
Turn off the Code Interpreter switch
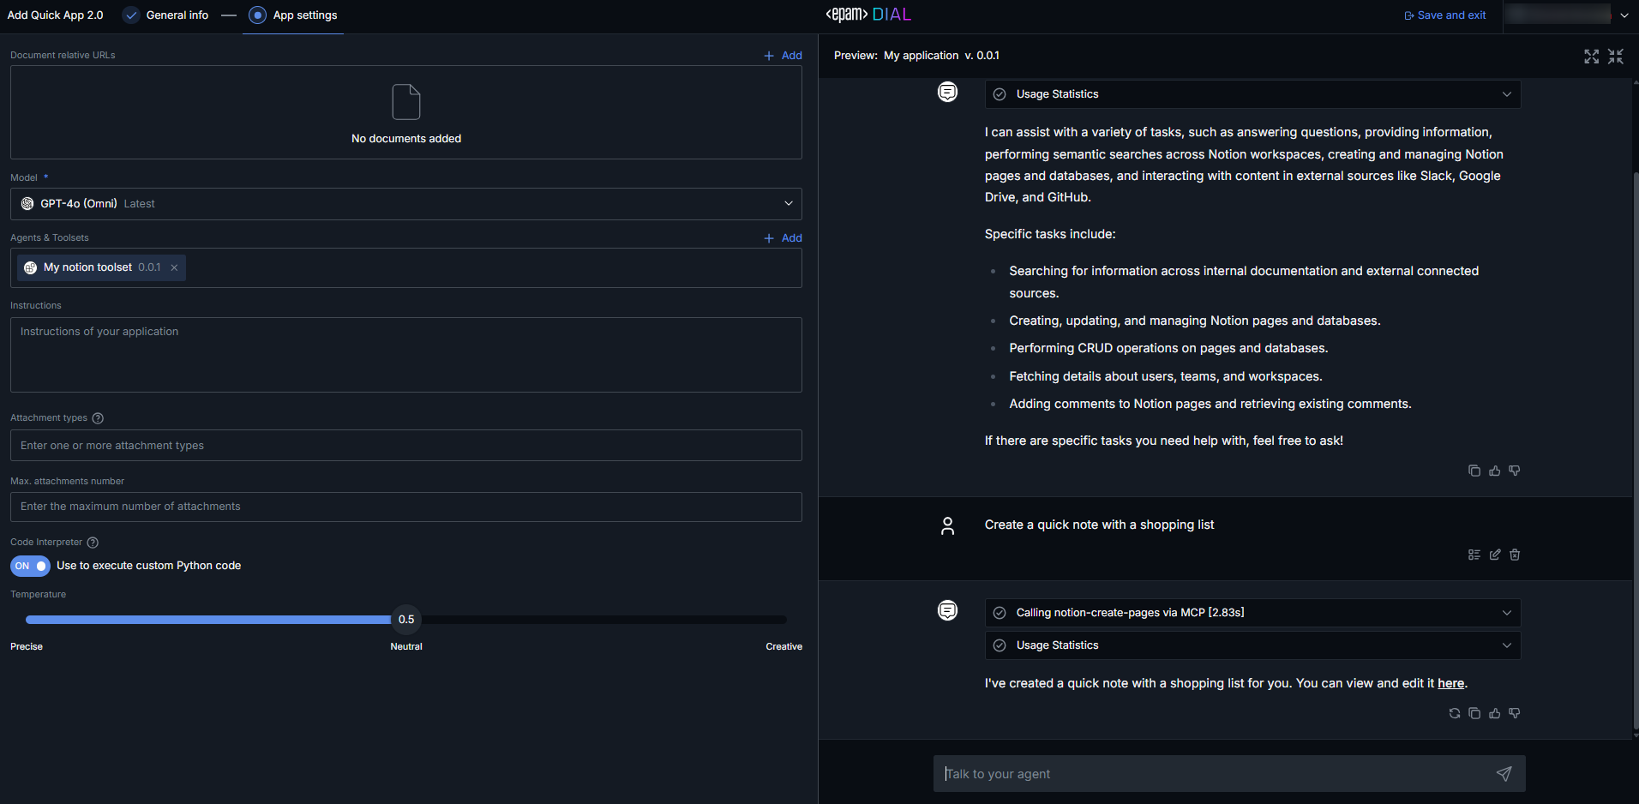click(x=30, y=566)
